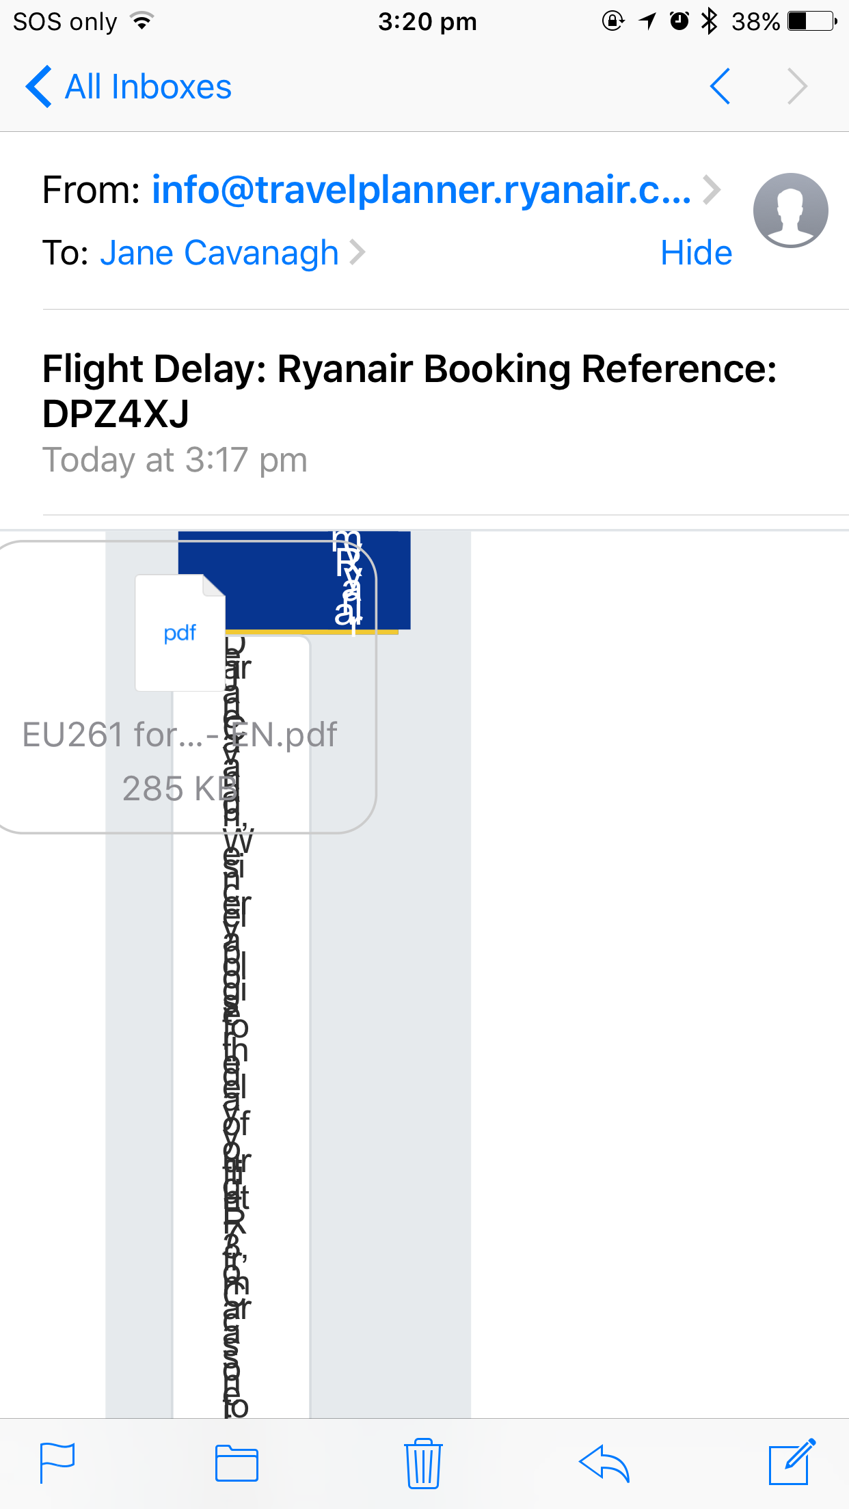Image resolution: width=849 pixels, height=1509 pixels.
Task: Open the move-to-folder icon
Action: tap(237, 1463)
